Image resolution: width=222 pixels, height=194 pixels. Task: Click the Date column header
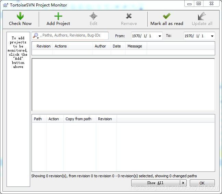coord(118,46)
